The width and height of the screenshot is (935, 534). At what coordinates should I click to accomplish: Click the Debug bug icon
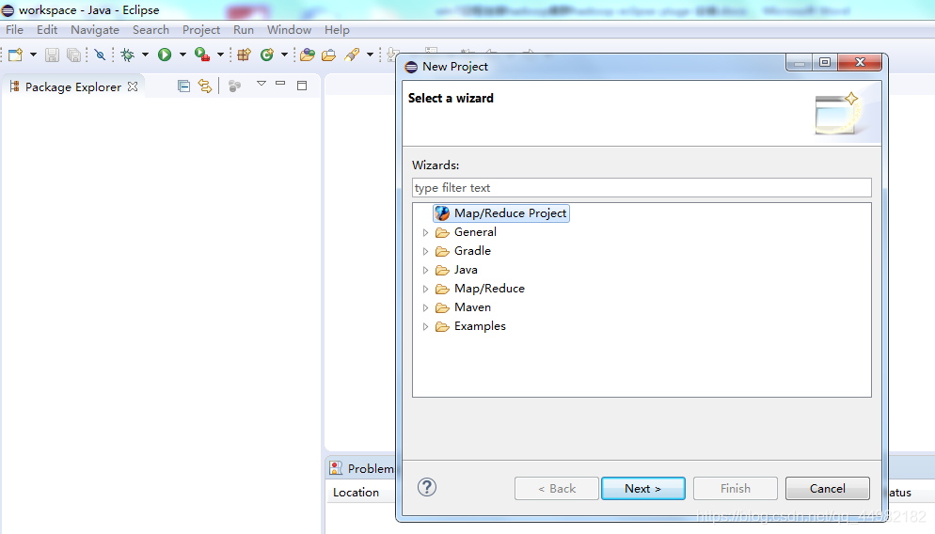tap(127, 55)
